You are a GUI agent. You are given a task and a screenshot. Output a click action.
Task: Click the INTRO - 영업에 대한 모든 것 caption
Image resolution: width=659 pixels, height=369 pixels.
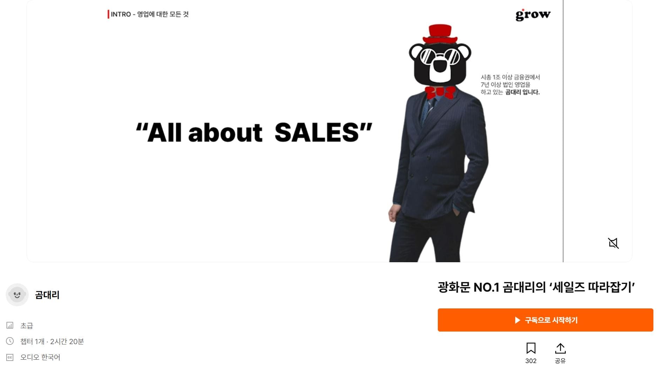point(149,14)
